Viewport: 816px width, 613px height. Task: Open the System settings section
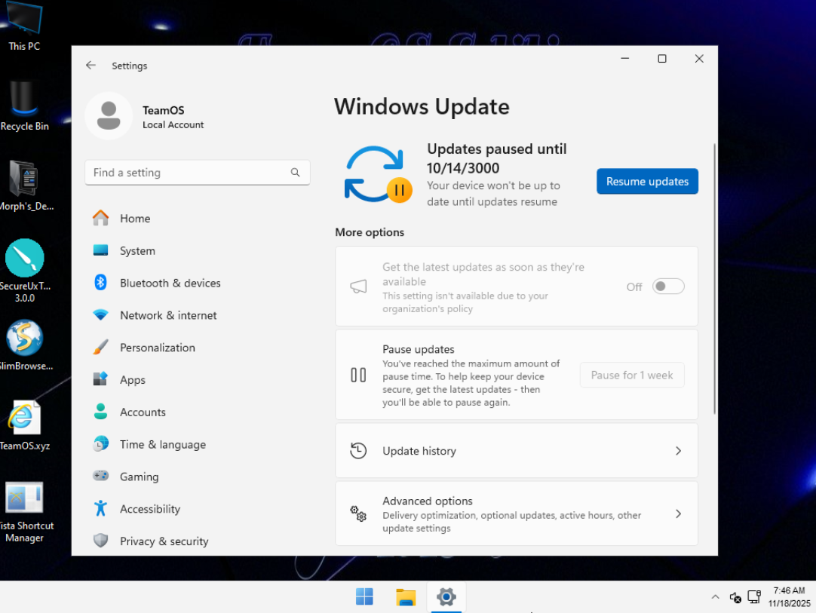click(x=137, y=251)
